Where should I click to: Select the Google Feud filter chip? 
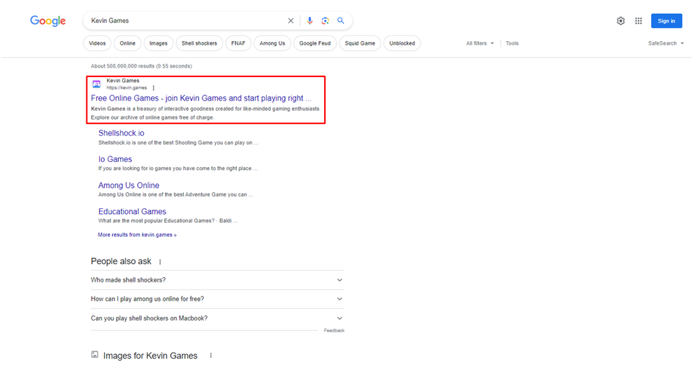pyautogui.click(x=315, y=43)
